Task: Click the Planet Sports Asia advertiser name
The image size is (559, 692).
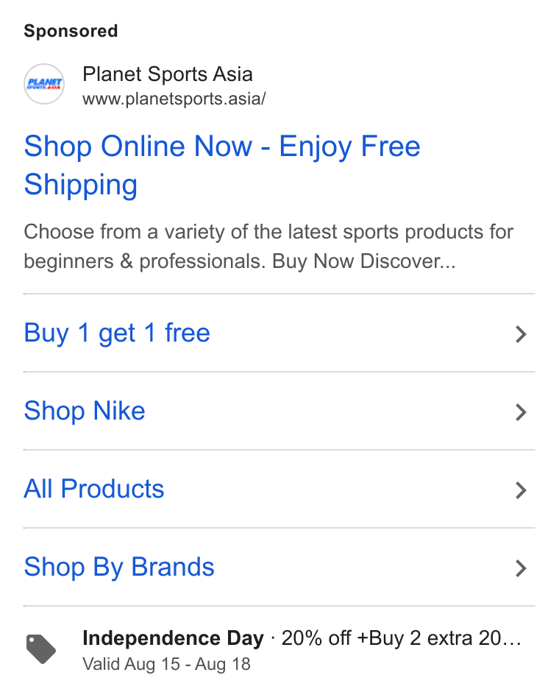Action: (168, 74)
